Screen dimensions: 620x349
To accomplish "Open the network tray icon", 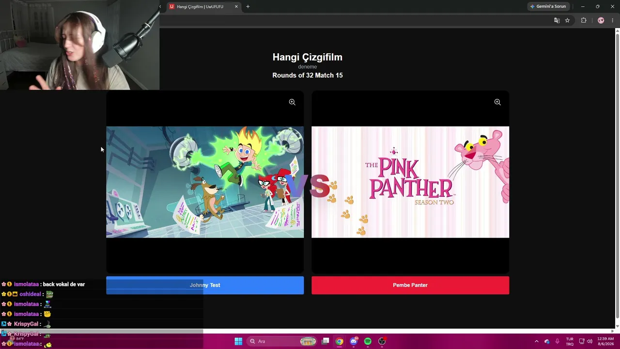I will click(x=582, y=341).
